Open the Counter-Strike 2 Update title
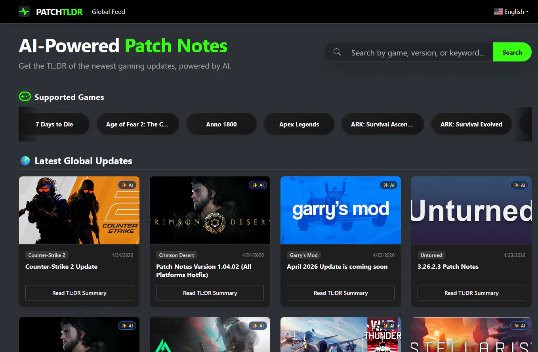 tap(61, 266)
